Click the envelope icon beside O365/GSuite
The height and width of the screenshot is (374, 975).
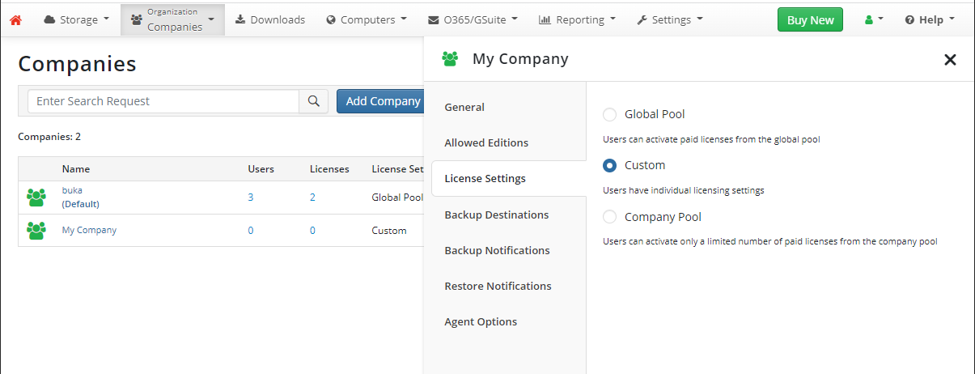pyautogui.click(x=434, y=19)
